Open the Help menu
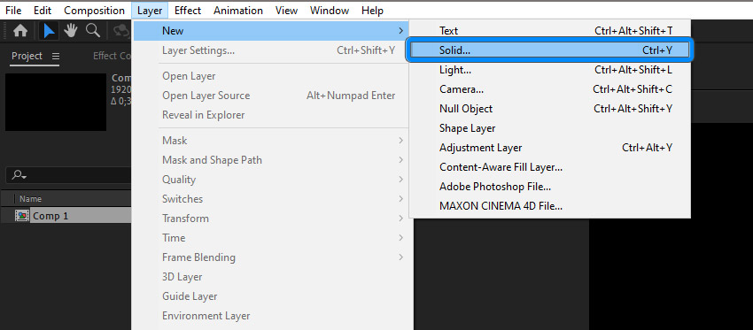The image size is (753, 330). [372, 10]
